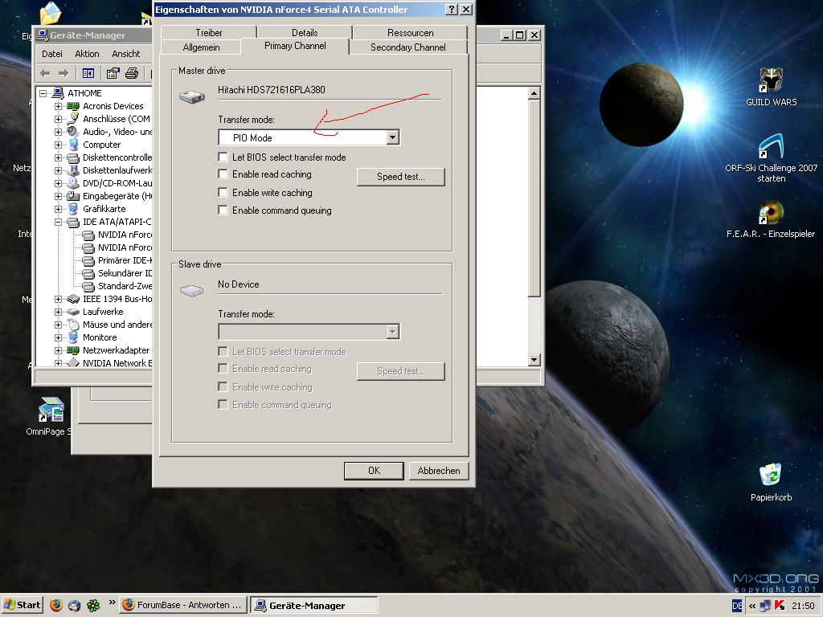The height and width of the screenshot is (617, 823).
Task: Expand the Eingabegeräte node
Action: click(58, 196)
